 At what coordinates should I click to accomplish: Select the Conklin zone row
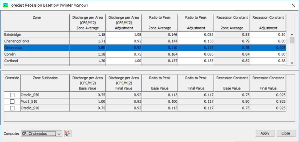[37, 54]
